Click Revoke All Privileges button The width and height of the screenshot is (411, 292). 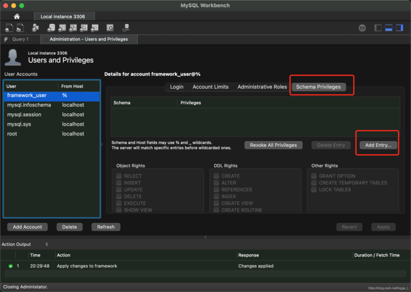click(274, 145)
